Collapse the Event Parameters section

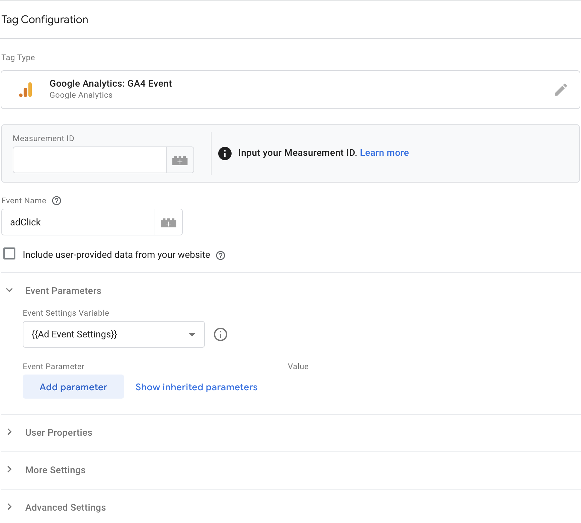(10, 290)
